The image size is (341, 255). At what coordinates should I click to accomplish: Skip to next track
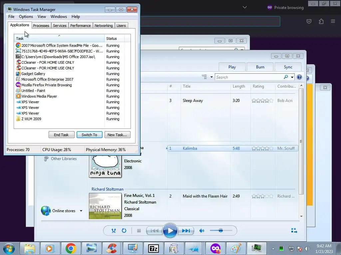pos(186,231)
